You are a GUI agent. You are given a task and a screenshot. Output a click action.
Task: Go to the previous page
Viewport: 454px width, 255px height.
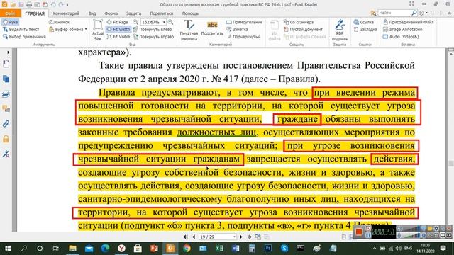194,237
